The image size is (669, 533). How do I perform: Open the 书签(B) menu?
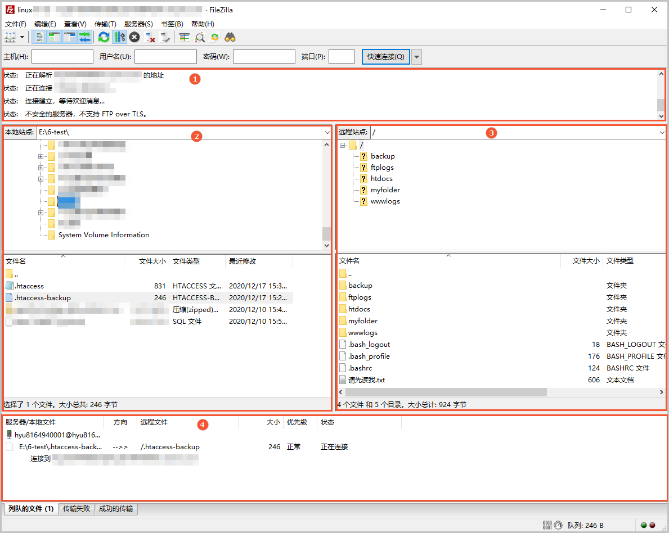pyautogui.click(x=172, y=24)
